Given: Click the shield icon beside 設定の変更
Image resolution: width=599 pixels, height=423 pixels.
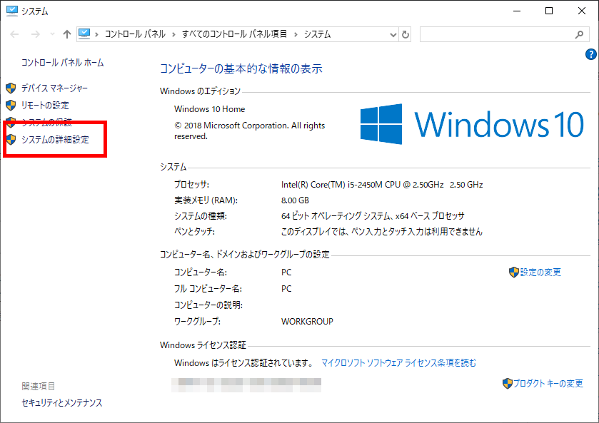Looking at the screenshot, I should pyautogui.click(x=513, y=272).
